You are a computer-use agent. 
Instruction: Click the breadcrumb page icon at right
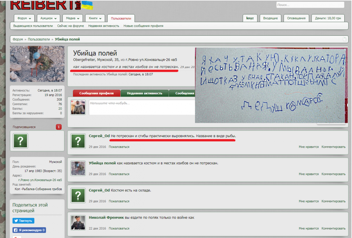[x=345, y=39]
